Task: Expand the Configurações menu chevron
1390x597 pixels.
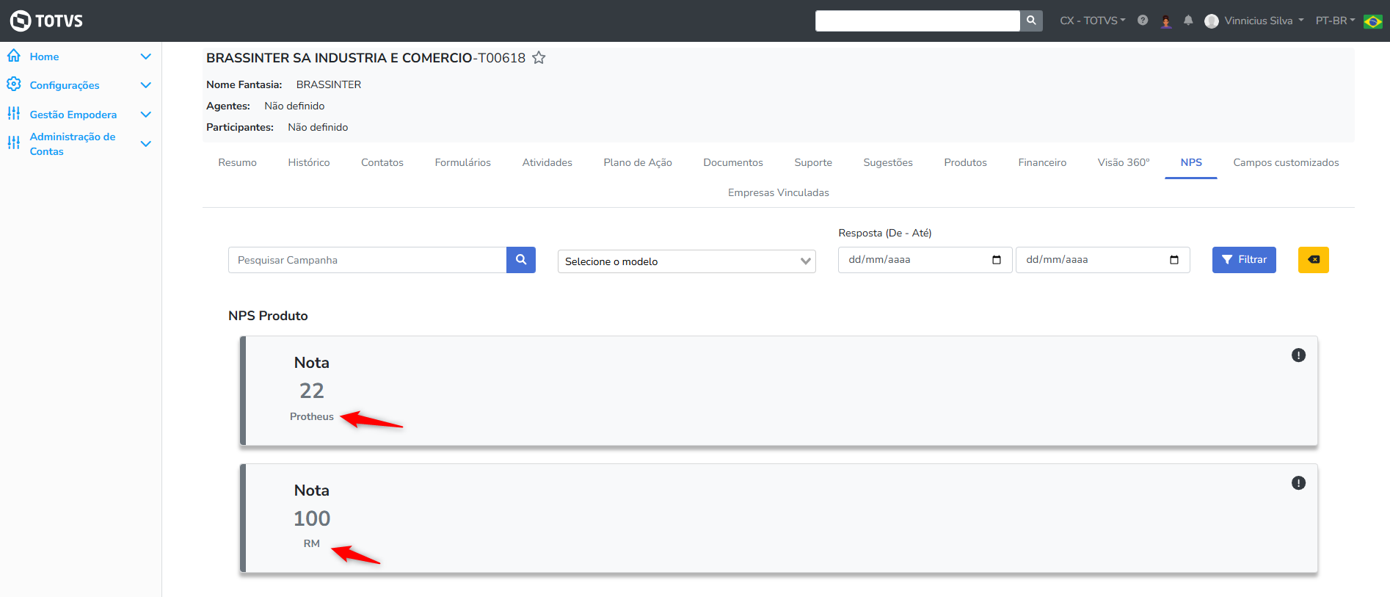Action: pos(146,85)
